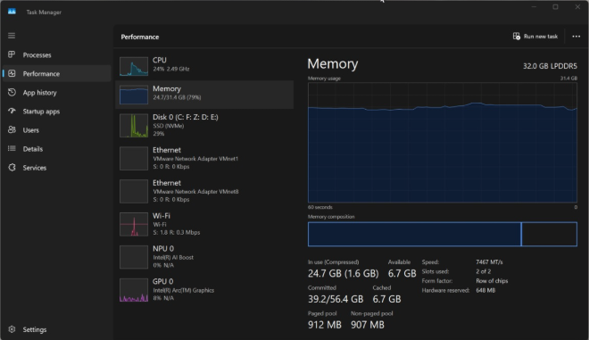Click the Services gear-puzzle icon

click(12, 167)
